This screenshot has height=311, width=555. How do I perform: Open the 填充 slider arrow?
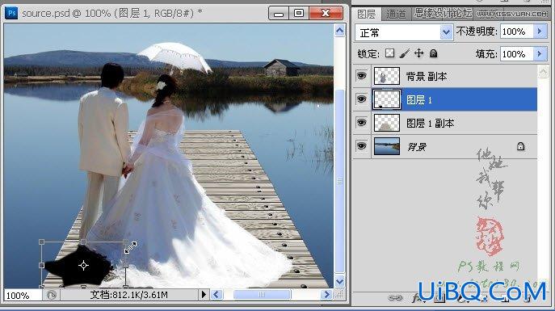[x=540, y=54]
